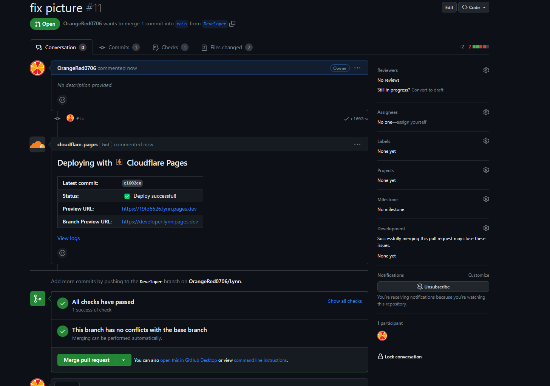Viewport: 550px width, 386px height.
Task: Copy the Developer branch name icon
Action: click(x=232, y=24)
